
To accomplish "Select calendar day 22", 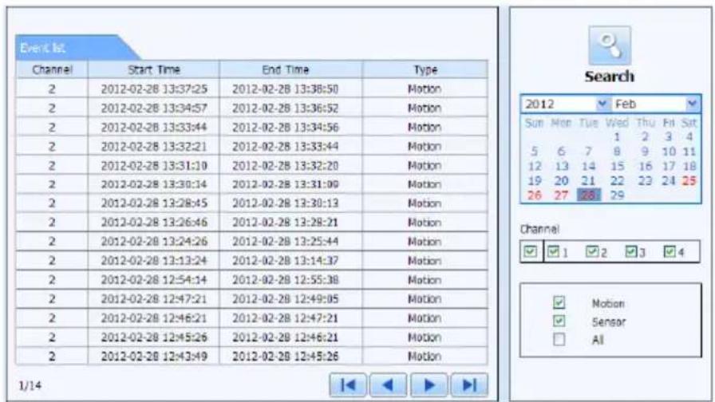I will click(x=617, y=180).
